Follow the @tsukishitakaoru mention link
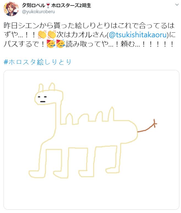This screenshot has width=181, height=213. pos(138,35)
